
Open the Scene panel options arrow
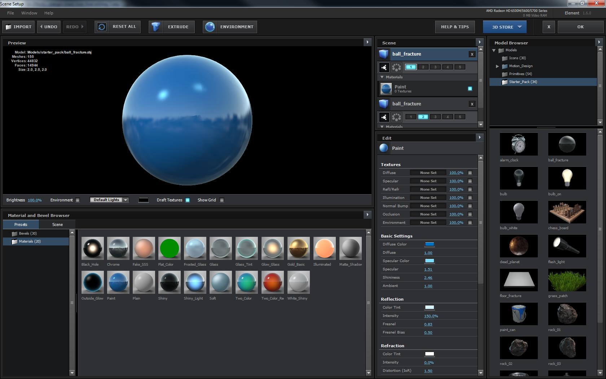click(x=479, y=42)
